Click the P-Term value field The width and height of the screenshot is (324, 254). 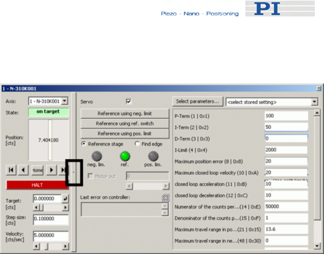pyautogui.click(x=286, y=116)
